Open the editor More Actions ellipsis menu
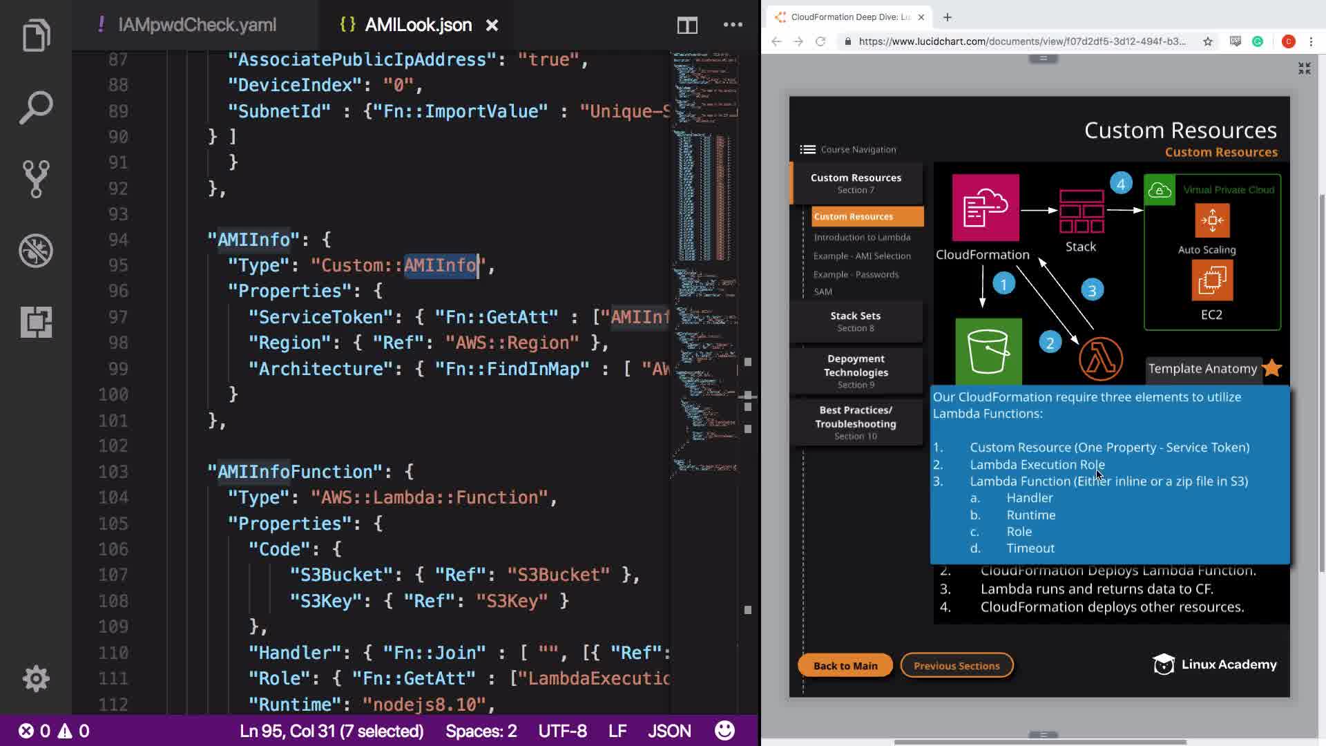This screenshot has width=1326, height=746. click(x=733, y=26)
